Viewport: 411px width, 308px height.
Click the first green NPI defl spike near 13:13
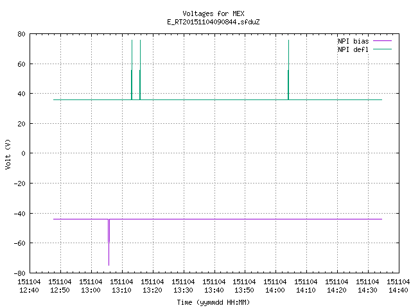point(132,70)
